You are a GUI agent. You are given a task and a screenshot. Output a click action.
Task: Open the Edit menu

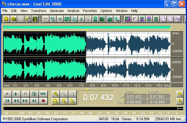pos(14,11)
